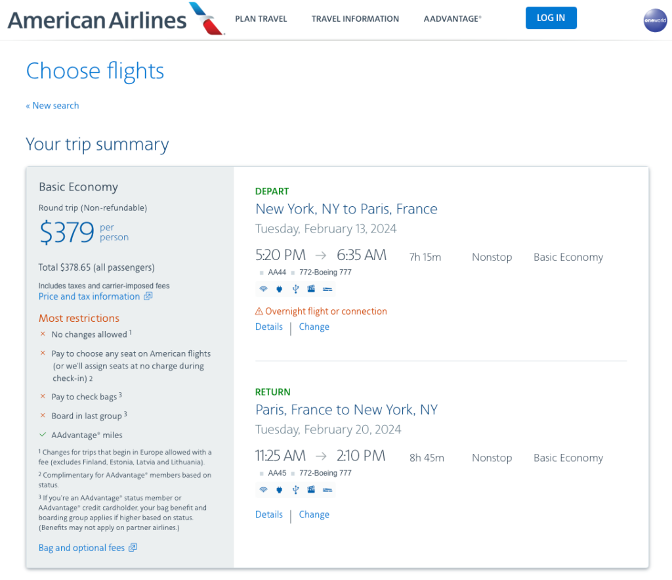Image resolution: width=672 pixels, height=580 pixels.
Task: Click the Wi-Fi icon on departing flight AA44
Action: coord(263,288)
